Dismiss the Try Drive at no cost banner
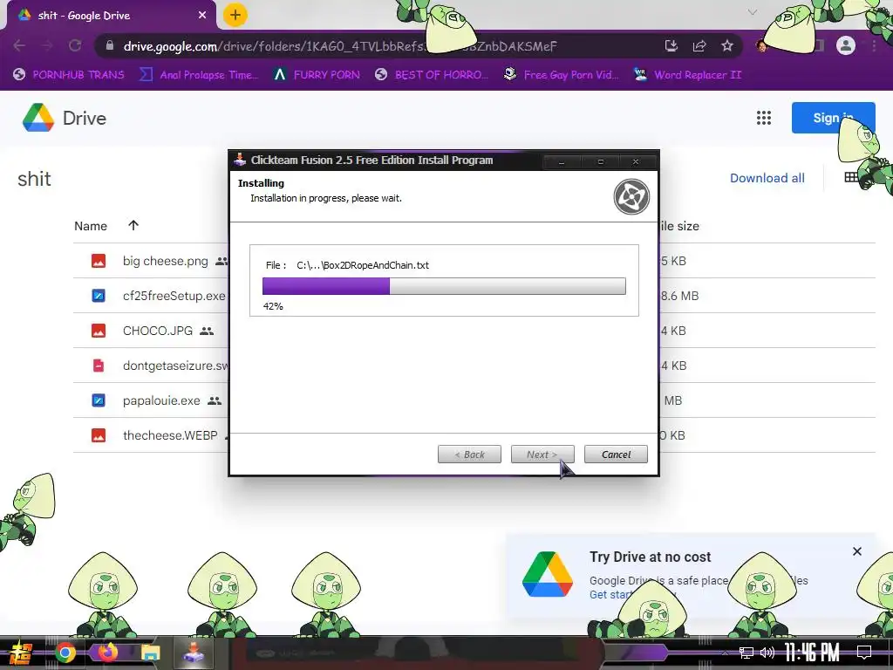Screen dimensions: 893x670 [857, 551]
